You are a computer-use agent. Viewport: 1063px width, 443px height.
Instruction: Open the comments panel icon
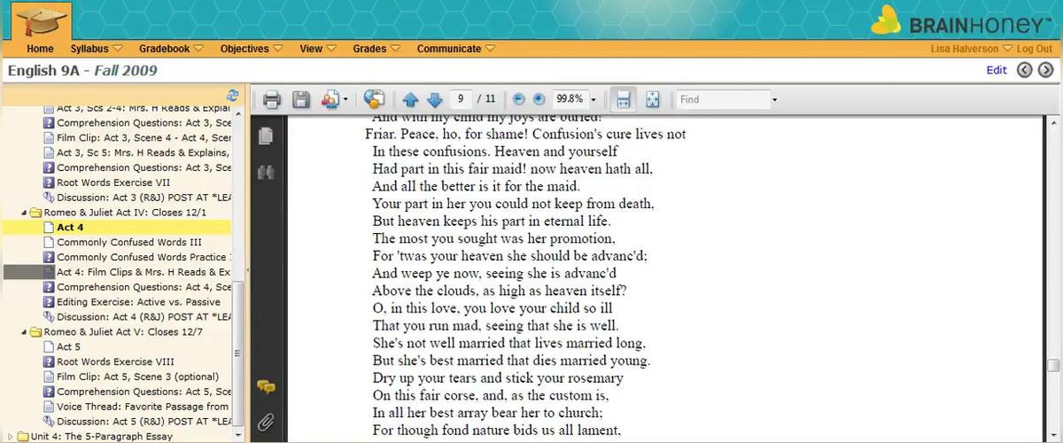pos(265,386)
